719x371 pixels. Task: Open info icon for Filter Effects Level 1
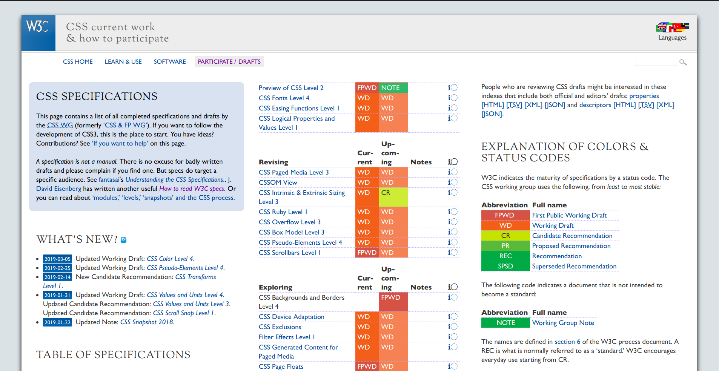pos(453,337)
